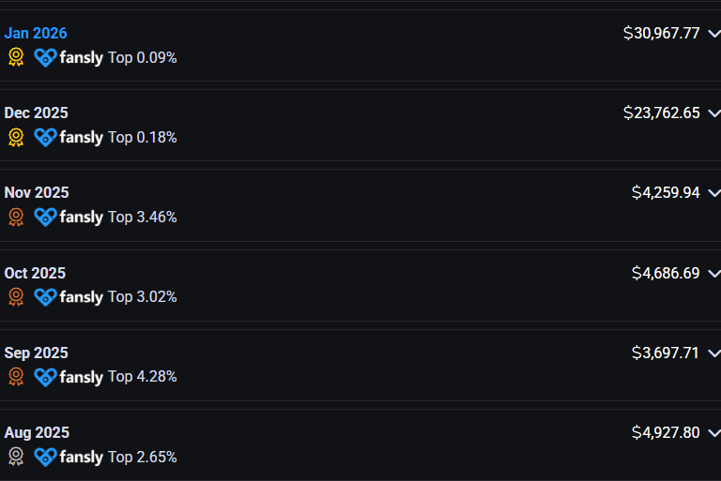
Task: Expand the Dec 2025 earnings chevron
Action: [x=713, y=113]
